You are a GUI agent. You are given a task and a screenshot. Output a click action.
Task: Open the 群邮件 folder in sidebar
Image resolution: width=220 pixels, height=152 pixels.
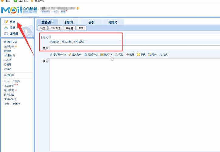8,51
